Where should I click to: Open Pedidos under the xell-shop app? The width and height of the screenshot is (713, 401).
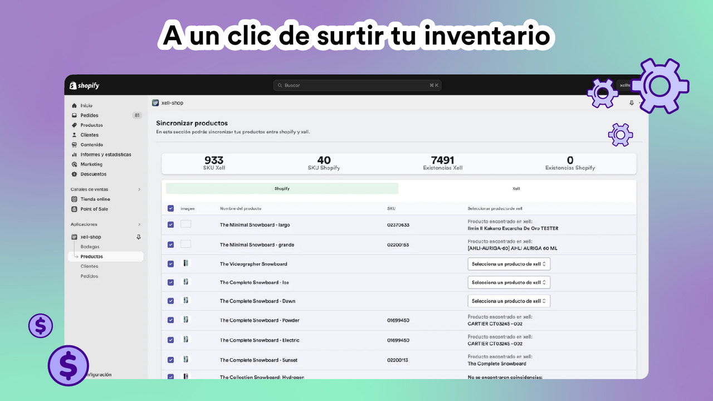[x=89, y=276]
